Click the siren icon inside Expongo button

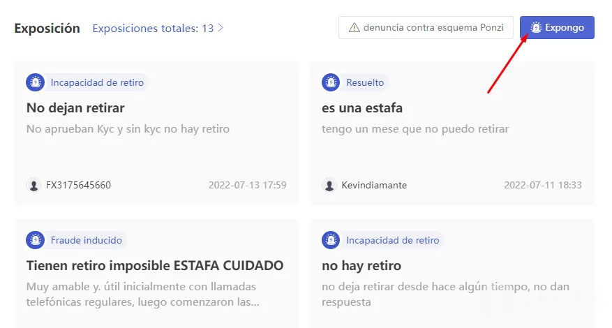pyautogui.click(x=536, y=27)
